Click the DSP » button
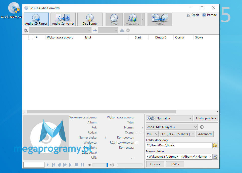 pyautogui.click(x=175, y=164)
